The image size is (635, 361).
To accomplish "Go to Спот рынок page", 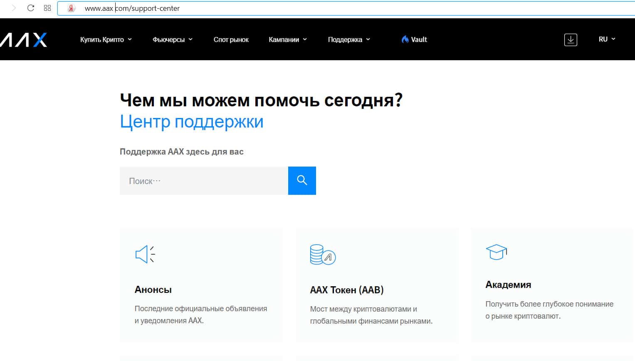I will 231,39.
